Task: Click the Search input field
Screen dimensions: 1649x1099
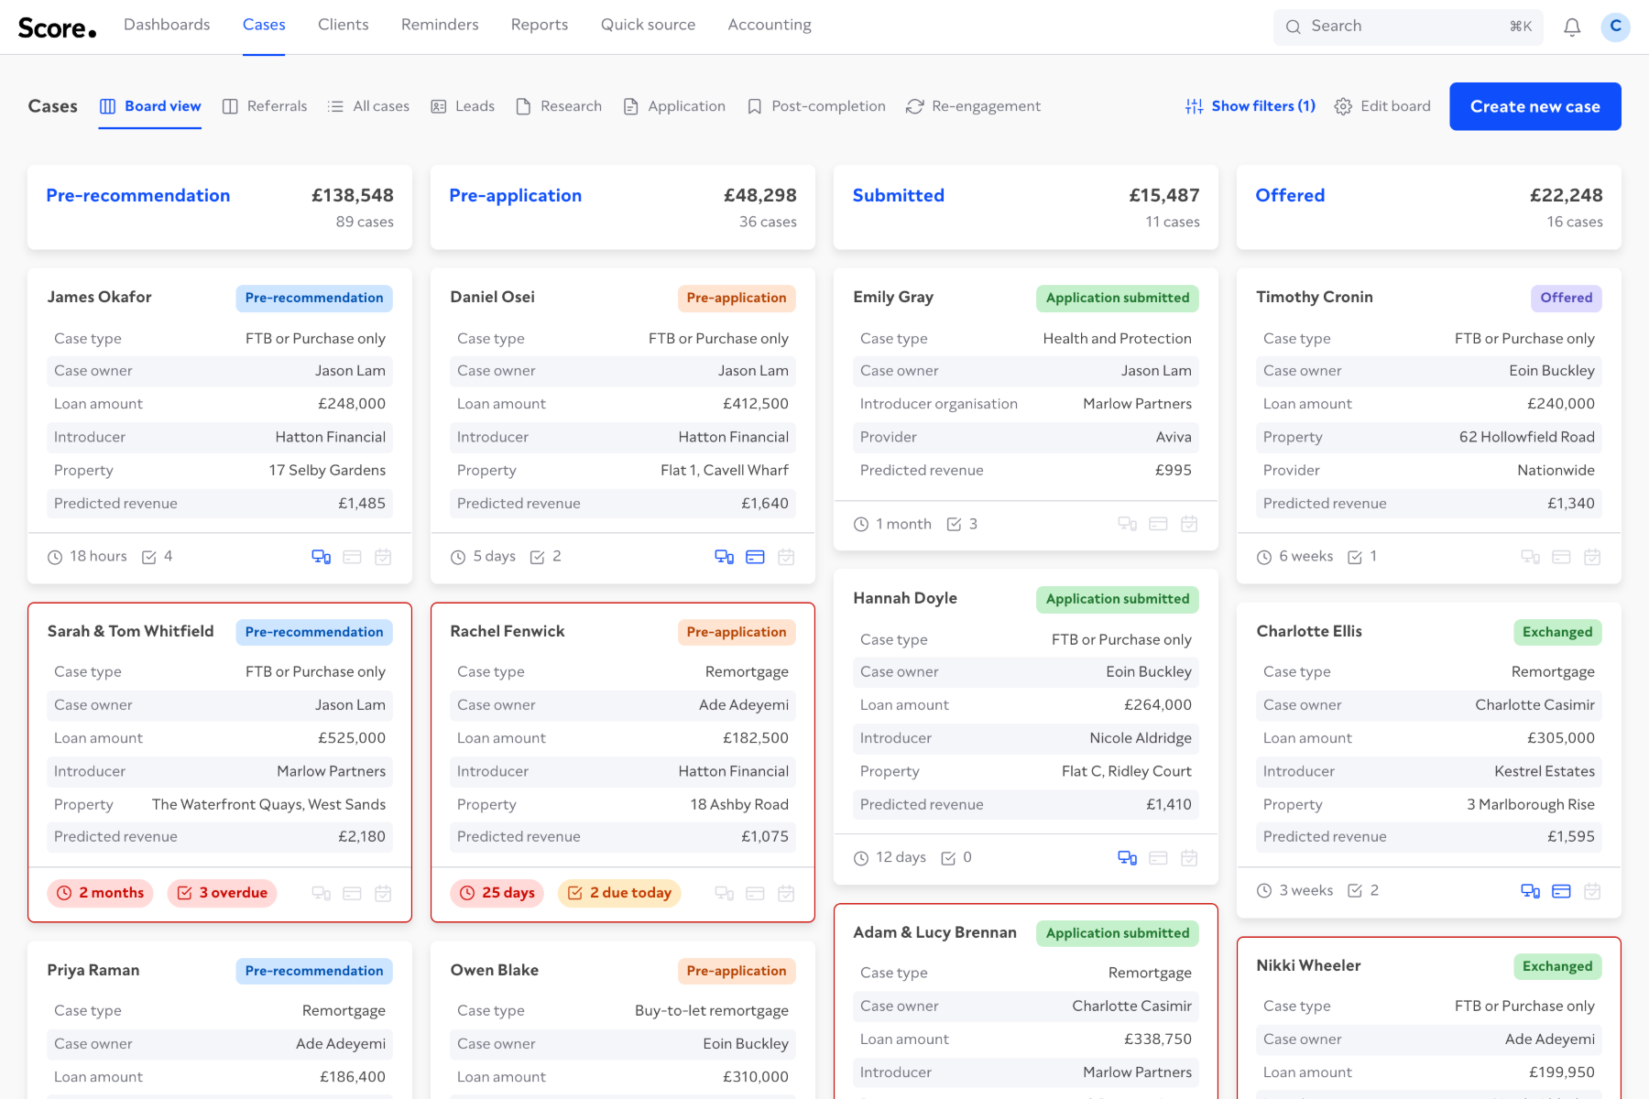Action: point(1408,27)
